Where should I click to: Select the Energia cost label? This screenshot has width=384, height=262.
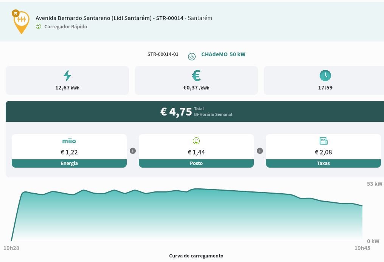pyautogui.click(x=69, y=163)
